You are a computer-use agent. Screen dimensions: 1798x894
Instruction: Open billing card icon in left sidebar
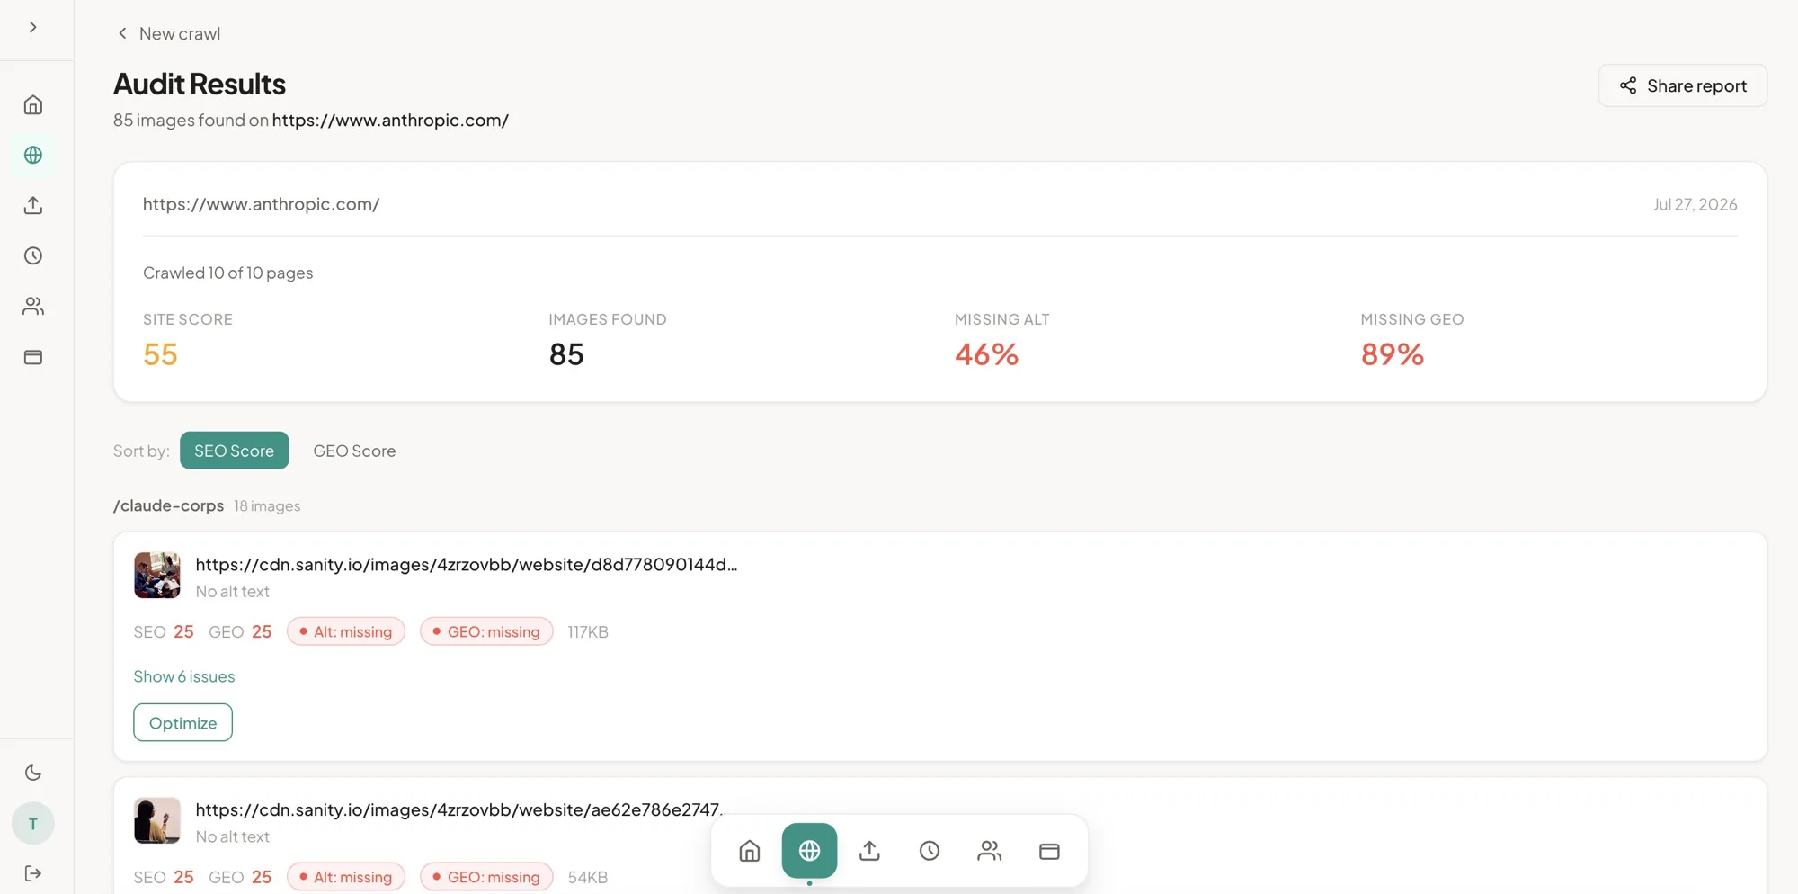click(33, 357)
